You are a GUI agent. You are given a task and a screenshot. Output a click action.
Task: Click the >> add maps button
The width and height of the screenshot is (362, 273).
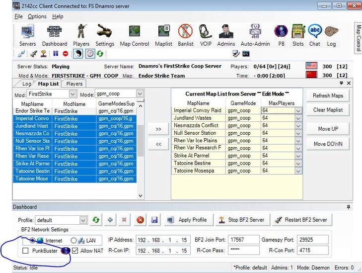[x=158, y=129]
